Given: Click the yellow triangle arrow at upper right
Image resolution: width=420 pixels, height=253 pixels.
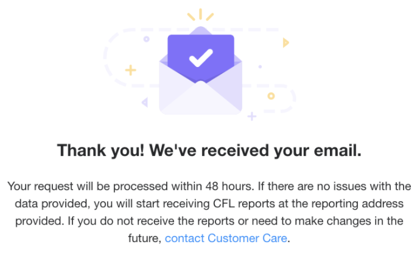Looking at the screenshot, I should coord(286,43).
